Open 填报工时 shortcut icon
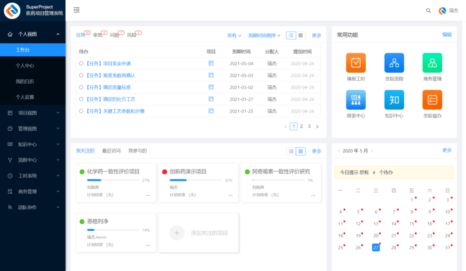 [356, 63]
